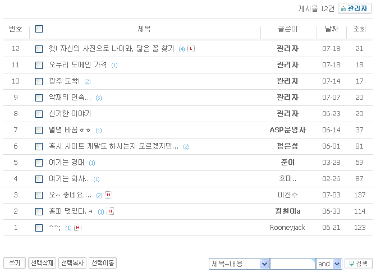Click author 흐미..
The width and height of the screenshot is (376, 277).
(287, 178)
